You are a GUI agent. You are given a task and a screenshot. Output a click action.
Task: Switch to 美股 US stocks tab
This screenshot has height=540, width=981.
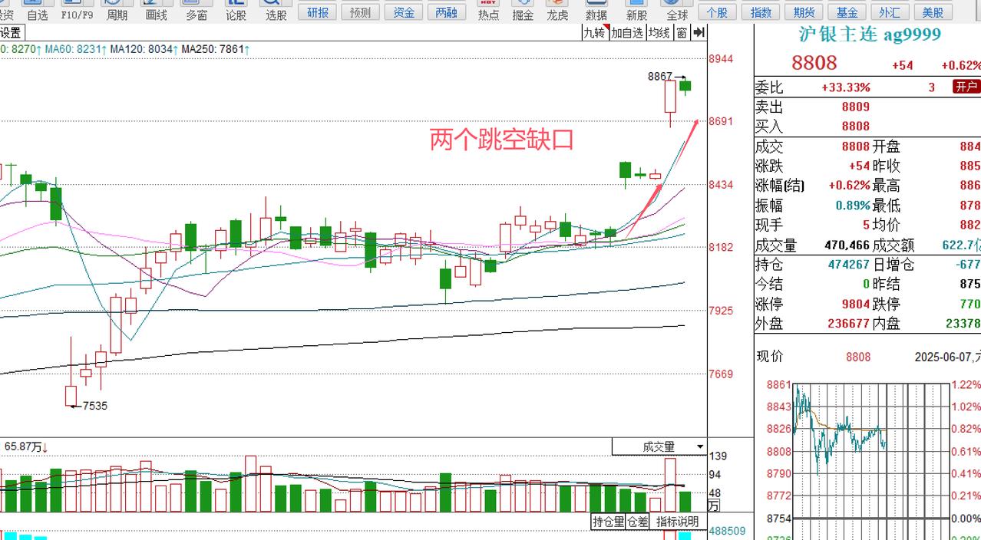933,12
